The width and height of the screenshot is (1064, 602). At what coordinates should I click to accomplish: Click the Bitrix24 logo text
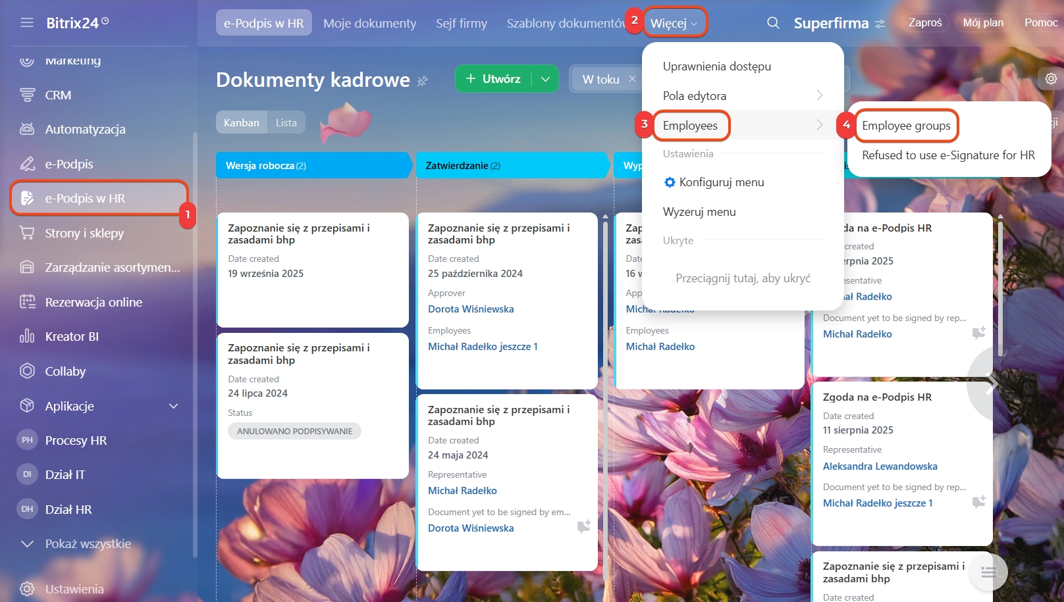click(72, 23)
